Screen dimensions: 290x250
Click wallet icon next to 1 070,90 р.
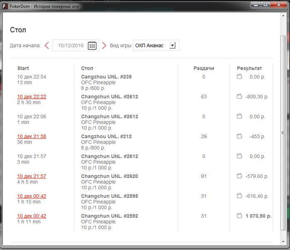(x=239, y=216)
